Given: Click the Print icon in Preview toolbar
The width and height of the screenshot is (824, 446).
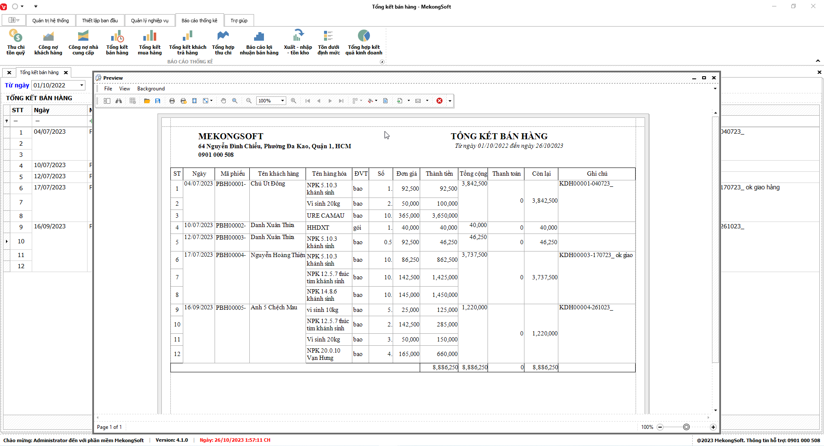Looking at the screenshot, I should (x=172, y=101).
